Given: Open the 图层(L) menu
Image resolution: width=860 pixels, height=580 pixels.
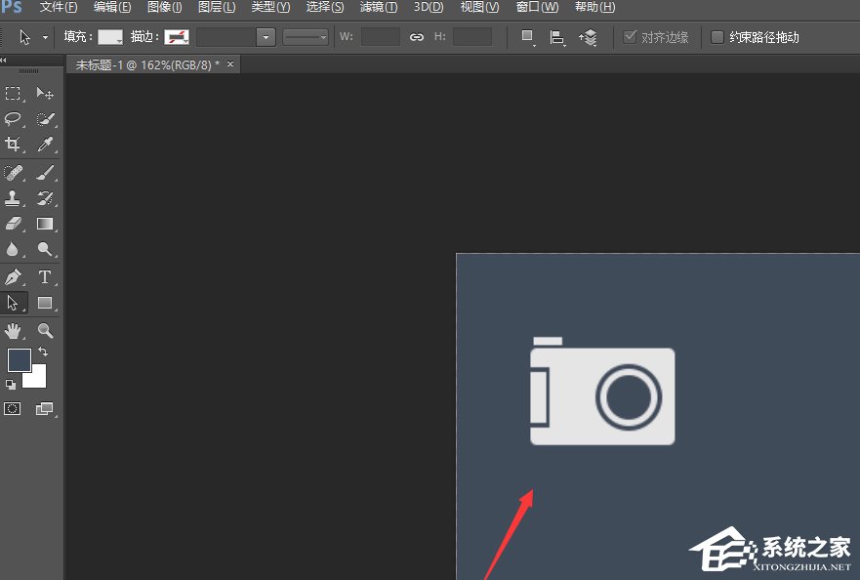Looking at the screenshot, I should 217,7.
